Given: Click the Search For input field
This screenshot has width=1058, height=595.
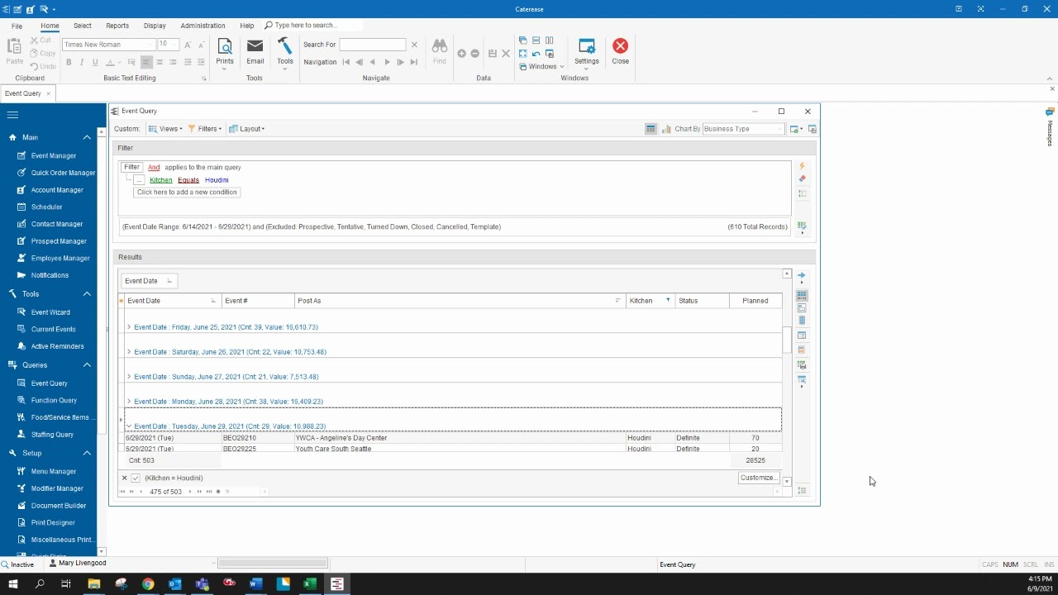Looking at the screenshot, I should click(x=373, y=45).
